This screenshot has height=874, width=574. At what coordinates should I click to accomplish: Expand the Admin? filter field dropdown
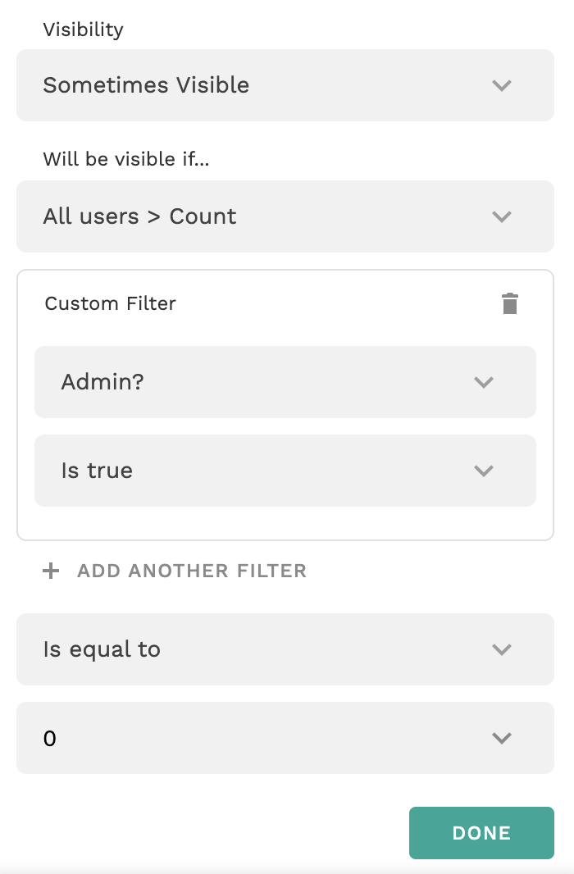click(246, 382)
